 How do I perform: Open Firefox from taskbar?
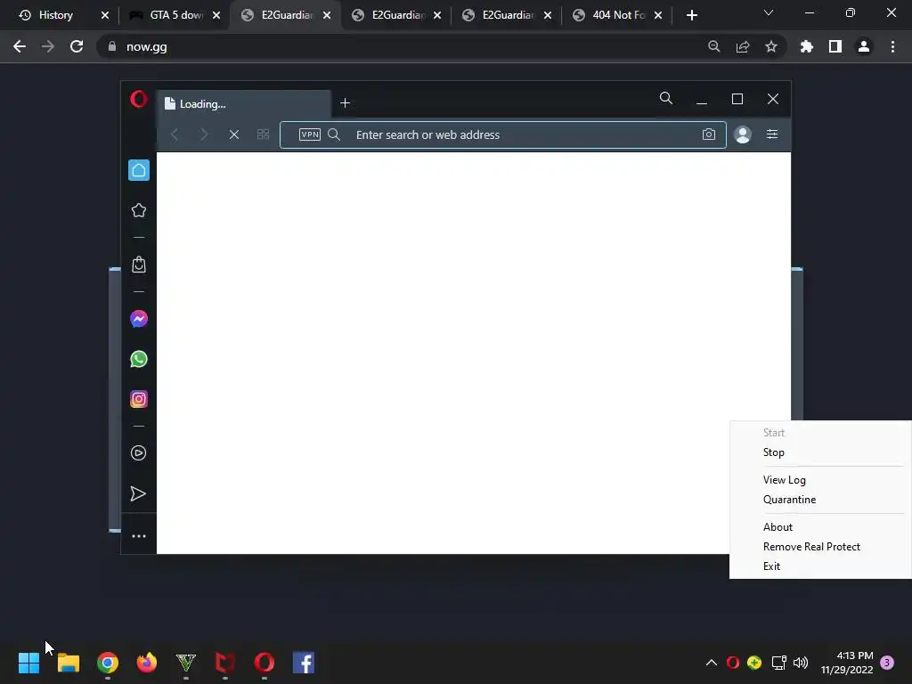(147, 663)
